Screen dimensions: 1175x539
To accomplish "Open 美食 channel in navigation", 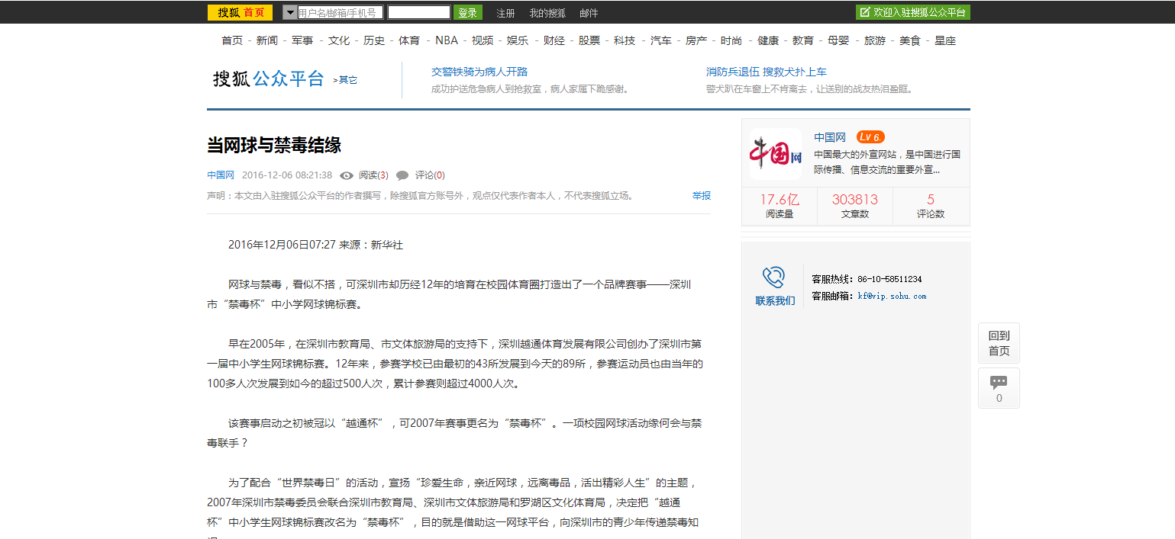I will [910, 40].
